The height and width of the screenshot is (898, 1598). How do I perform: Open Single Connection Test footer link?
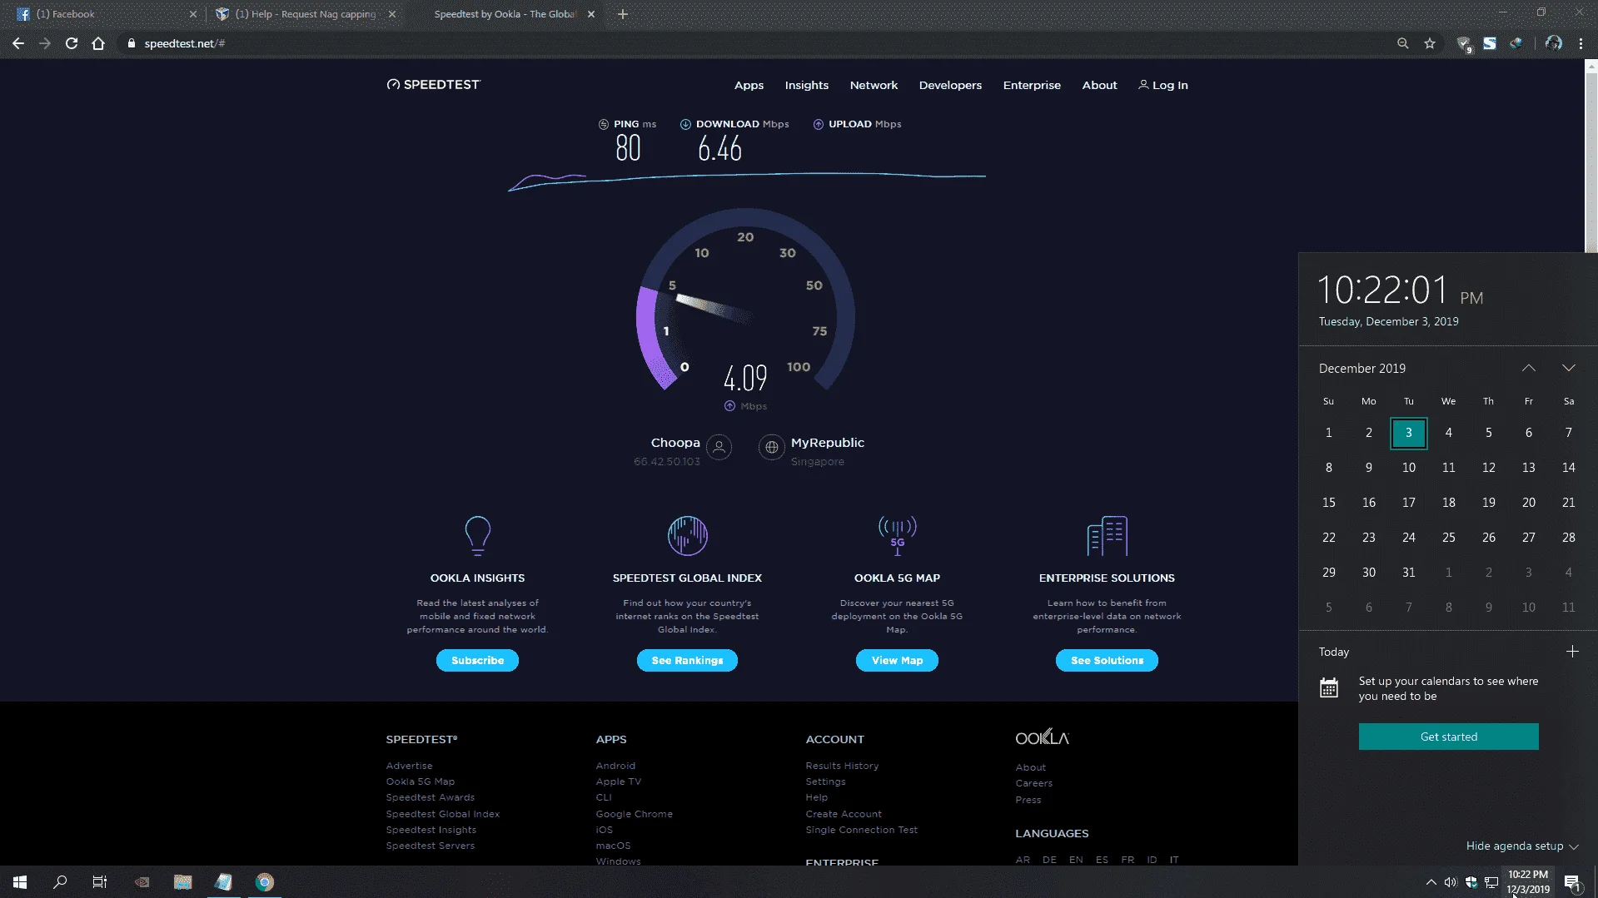pyautogui.click(x=861, y=830)
